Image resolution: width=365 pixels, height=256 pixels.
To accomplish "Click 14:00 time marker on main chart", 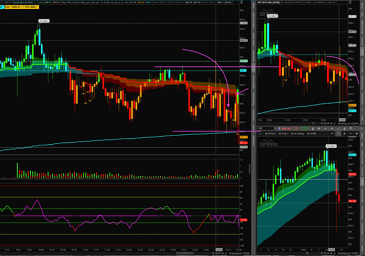I will (x=219, y=250).
